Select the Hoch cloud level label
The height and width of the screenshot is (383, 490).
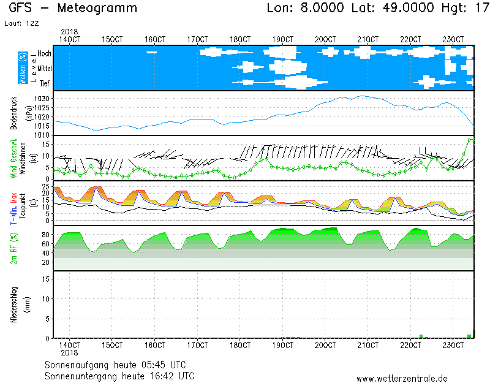tap(44, 54)
